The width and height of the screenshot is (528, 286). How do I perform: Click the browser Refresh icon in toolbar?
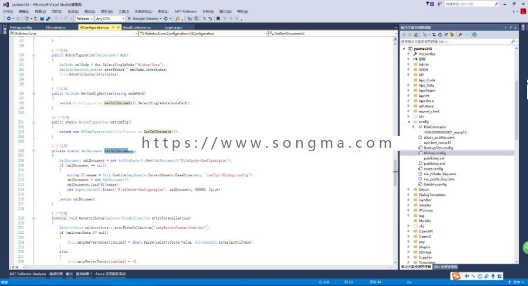(x=165, y=19)
